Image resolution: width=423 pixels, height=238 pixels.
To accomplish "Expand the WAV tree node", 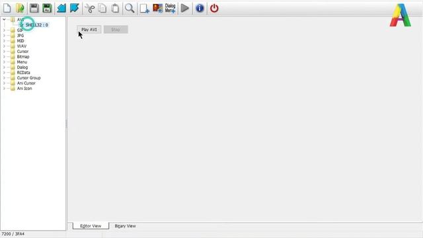I will tap(4, 46).
